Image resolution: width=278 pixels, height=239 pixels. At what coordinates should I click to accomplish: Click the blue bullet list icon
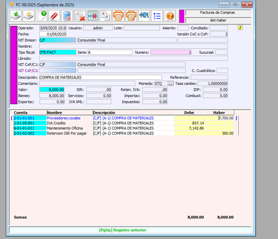click(x=157, y=16)
